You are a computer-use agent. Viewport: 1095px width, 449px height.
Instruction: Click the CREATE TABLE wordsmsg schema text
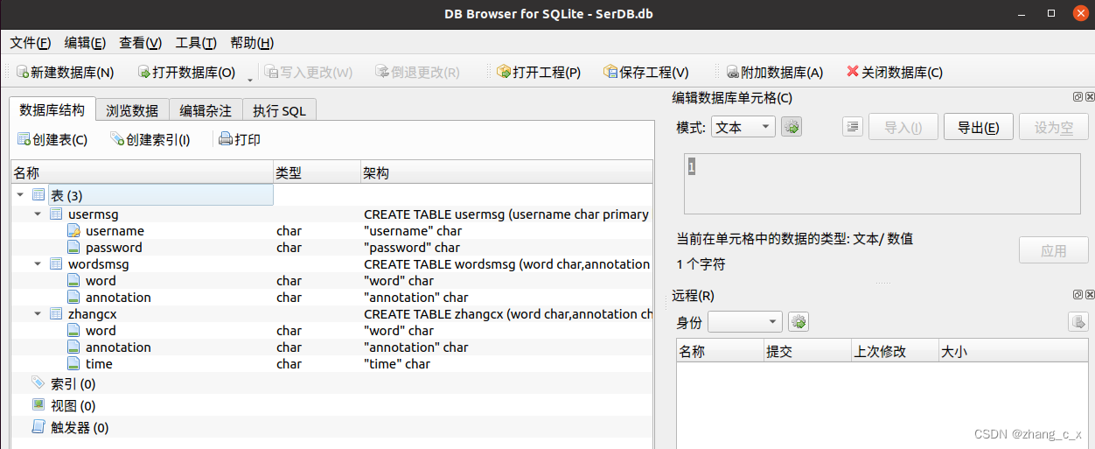(x=506, y=264)
